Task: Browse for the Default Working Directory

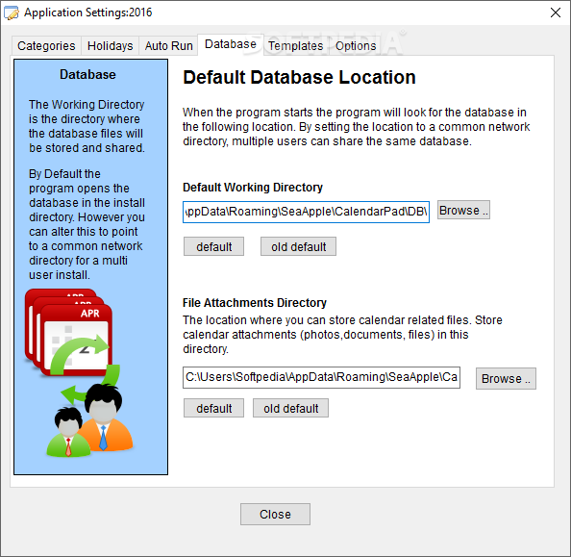Action: click(x=463, y=210)
